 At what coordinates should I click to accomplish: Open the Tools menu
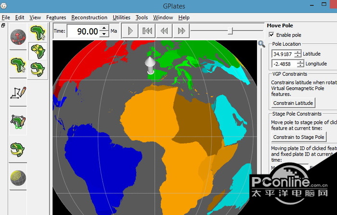click(142, 17)
